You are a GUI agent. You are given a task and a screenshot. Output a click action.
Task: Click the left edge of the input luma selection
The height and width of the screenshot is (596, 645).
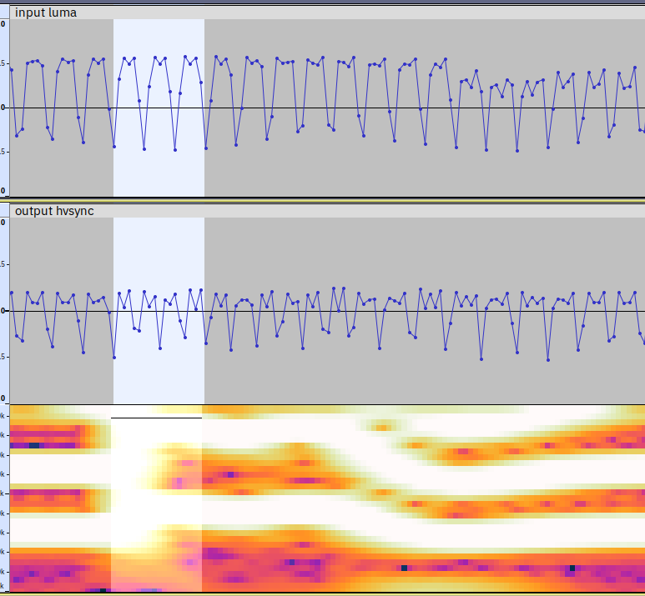click(x=113, y=108)
